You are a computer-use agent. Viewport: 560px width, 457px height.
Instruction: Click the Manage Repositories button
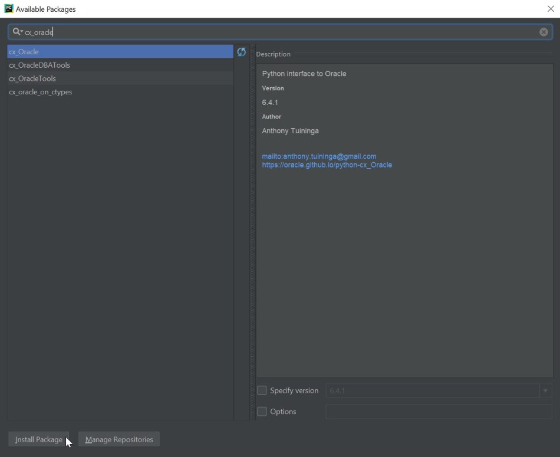tap(118, 439)
